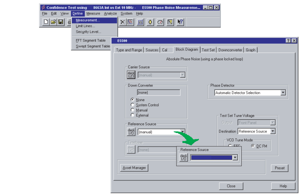Screen dimensions: 299x195
Task: Click the yellow diamond marker toolbar icon
Action: (150, 22)
